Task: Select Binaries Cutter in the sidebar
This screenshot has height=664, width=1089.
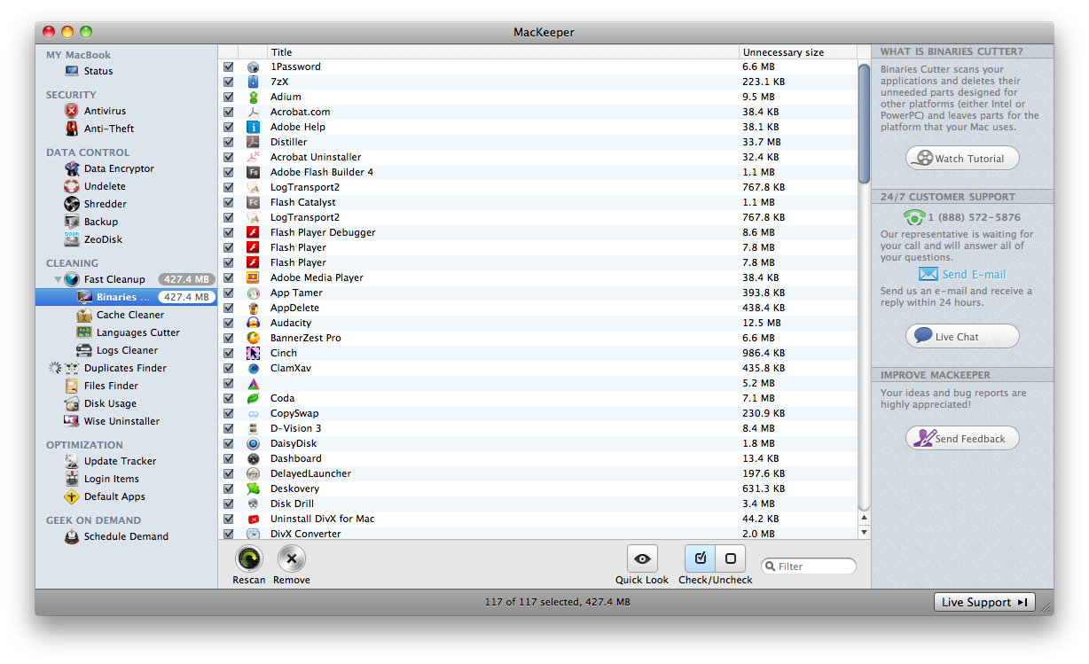Action: click(126, 297)
